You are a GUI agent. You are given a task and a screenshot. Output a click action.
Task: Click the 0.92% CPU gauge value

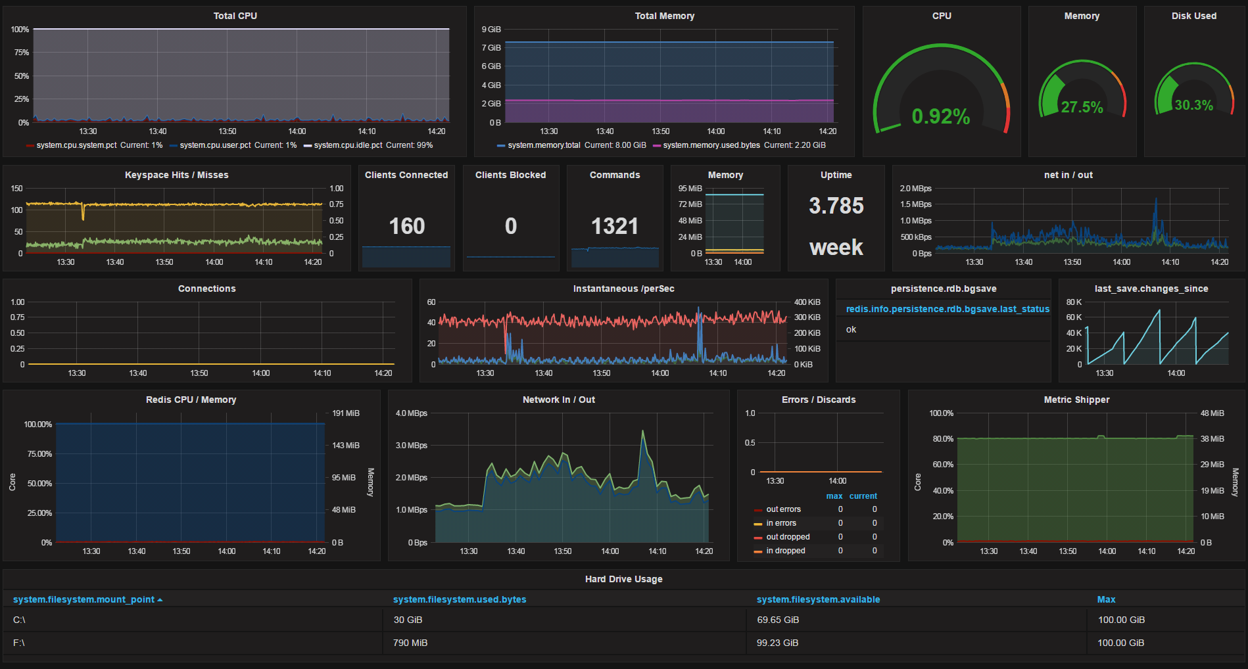(941, 117)
